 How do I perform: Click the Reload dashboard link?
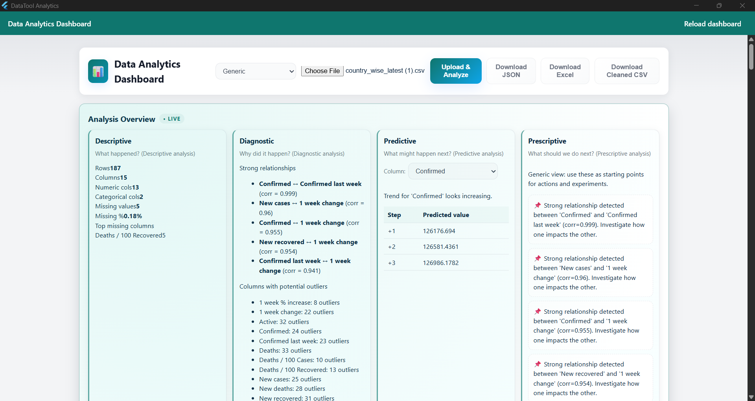[x=713, y=24]
